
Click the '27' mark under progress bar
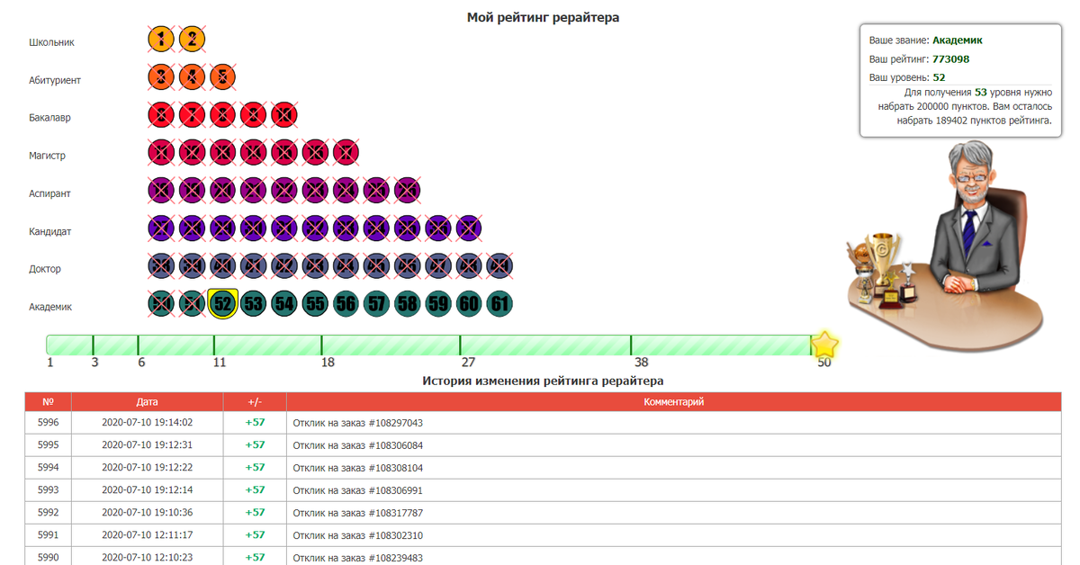pos(468,363)
